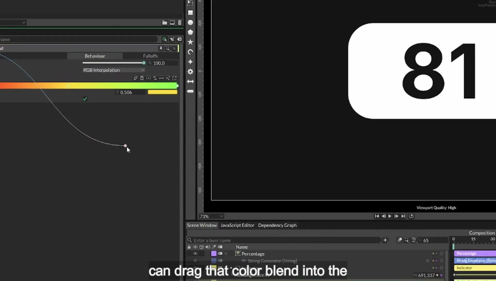Select the Rectangle shape tool

190,13
